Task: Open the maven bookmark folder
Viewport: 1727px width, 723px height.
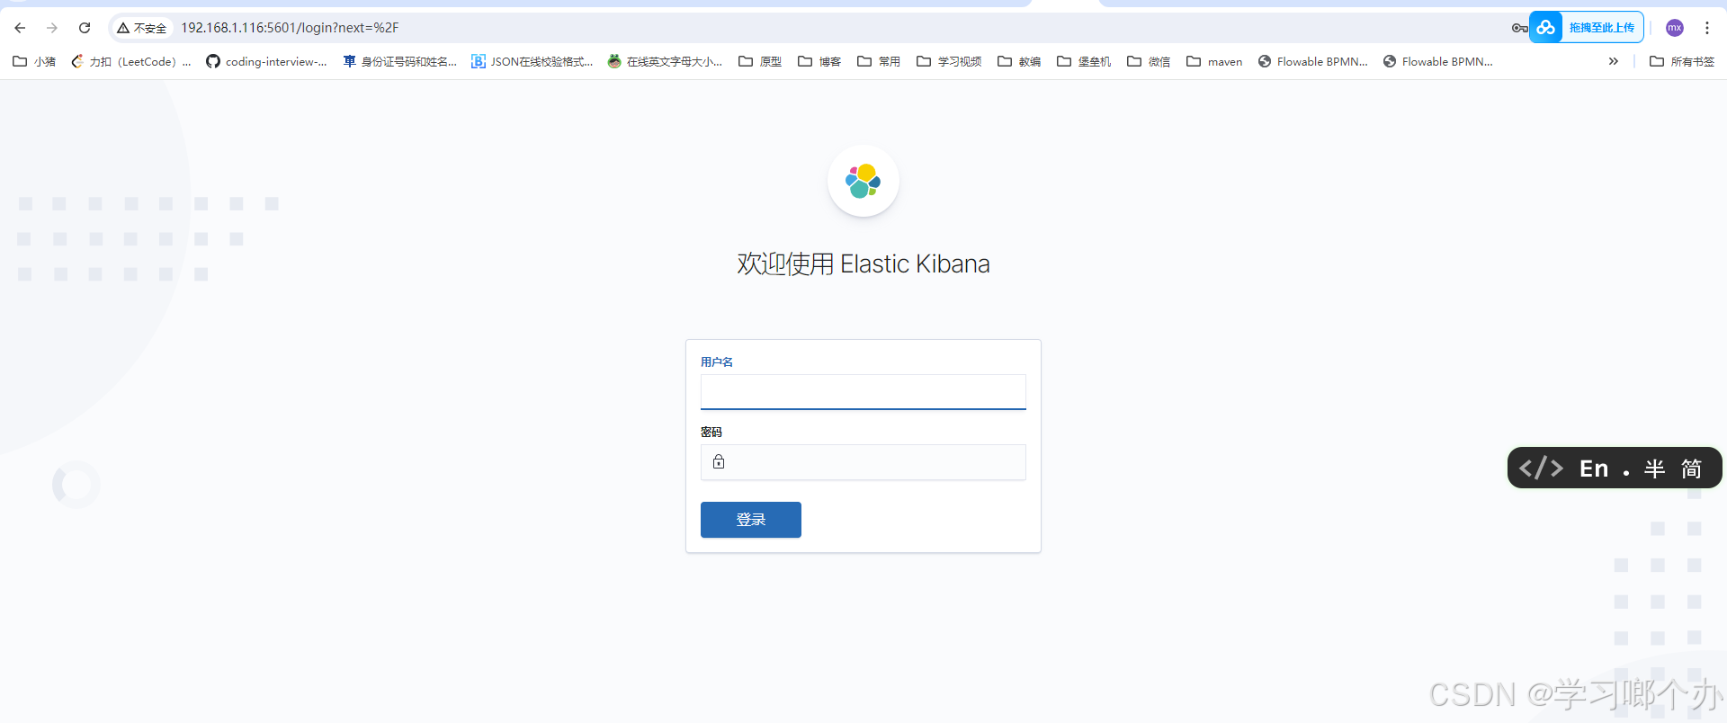Action: point(1214,61)
